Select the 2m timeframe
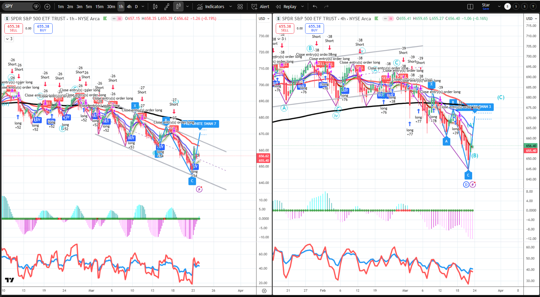 pos(70,6)
